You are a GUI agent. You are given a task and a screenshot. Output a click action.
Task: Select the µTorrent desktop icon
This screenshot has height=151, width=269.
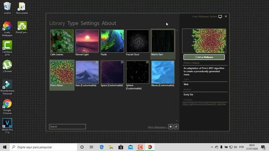point(7,66)
